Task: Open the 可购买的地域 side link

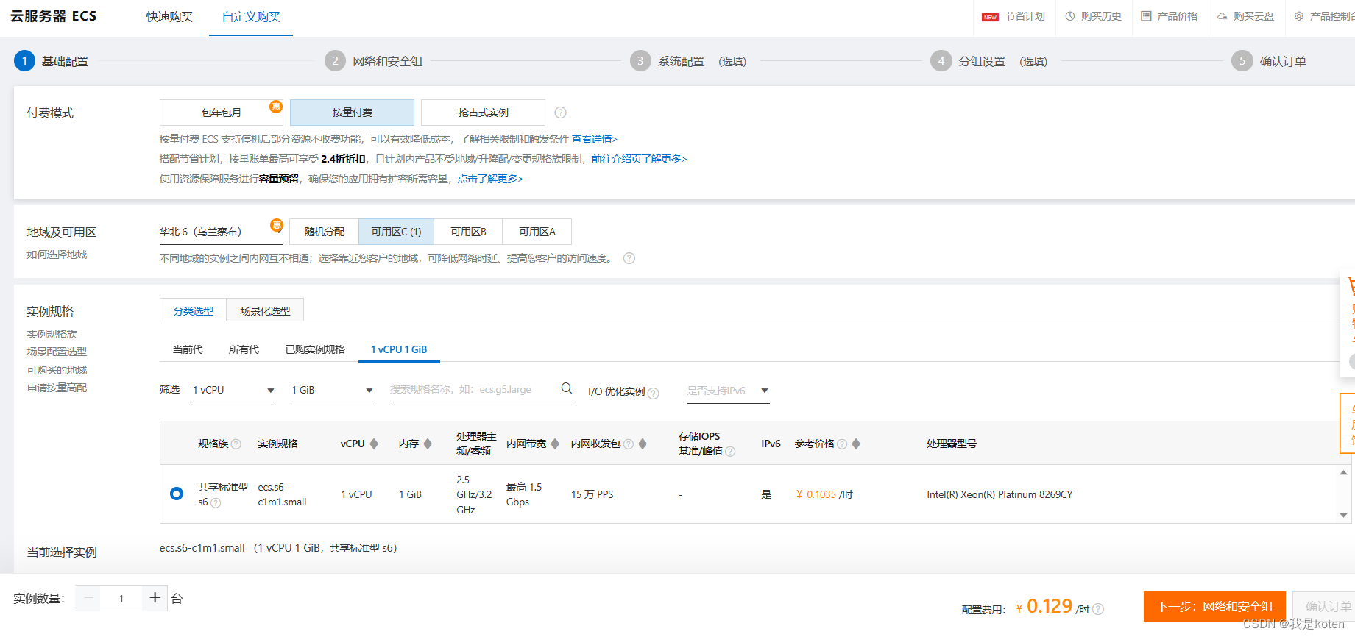Action: pyautogui.click(x=57, y=370)
